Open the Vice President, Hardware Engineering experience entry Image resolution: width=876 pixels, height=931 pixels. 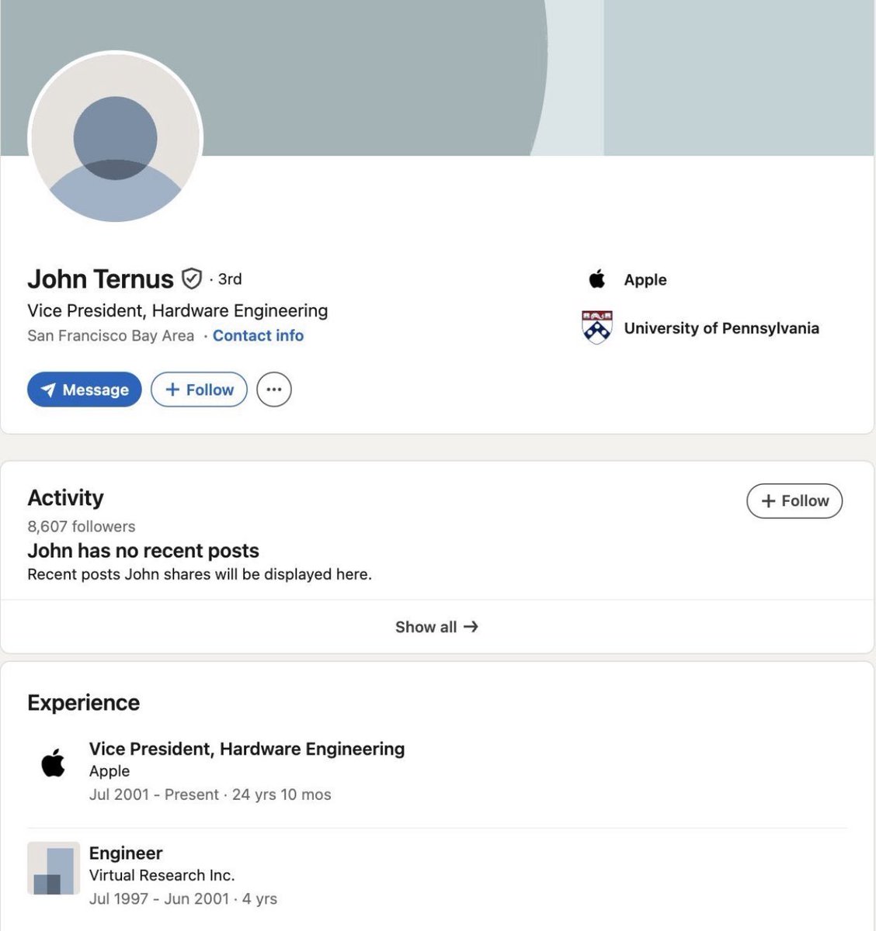tap(247, 749)
